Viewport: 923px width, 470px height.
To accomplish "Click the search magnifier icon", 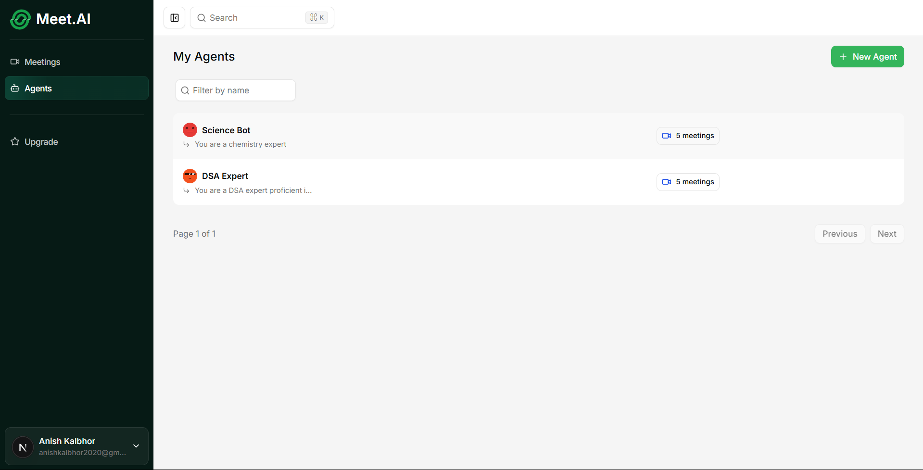I will click(202, 17).
